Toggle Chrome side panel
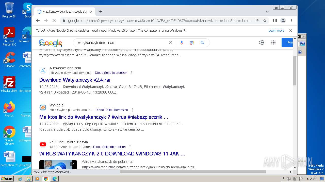Image resolution: width=325 pixels, height=182 pixels. click(275, 20)
